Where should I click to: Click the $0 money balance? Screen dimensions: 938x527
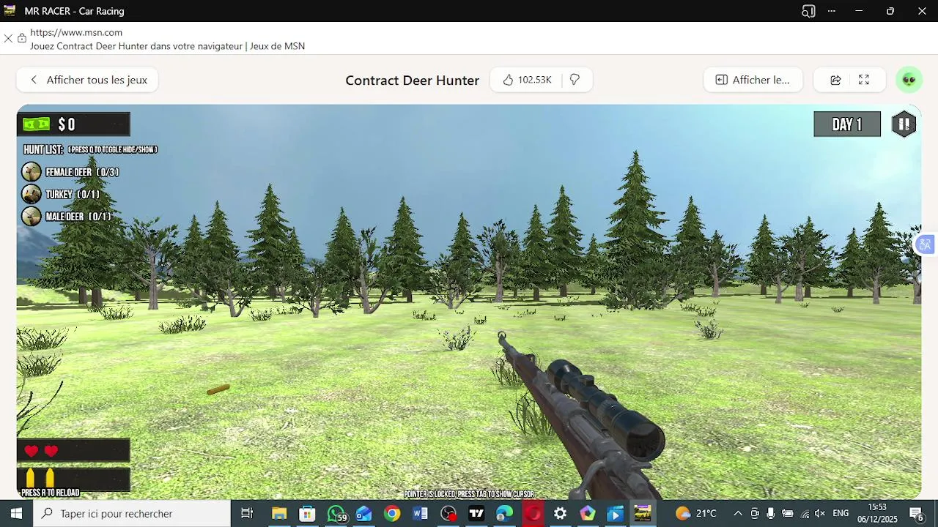pyautogui.click(x=67, y=124)
